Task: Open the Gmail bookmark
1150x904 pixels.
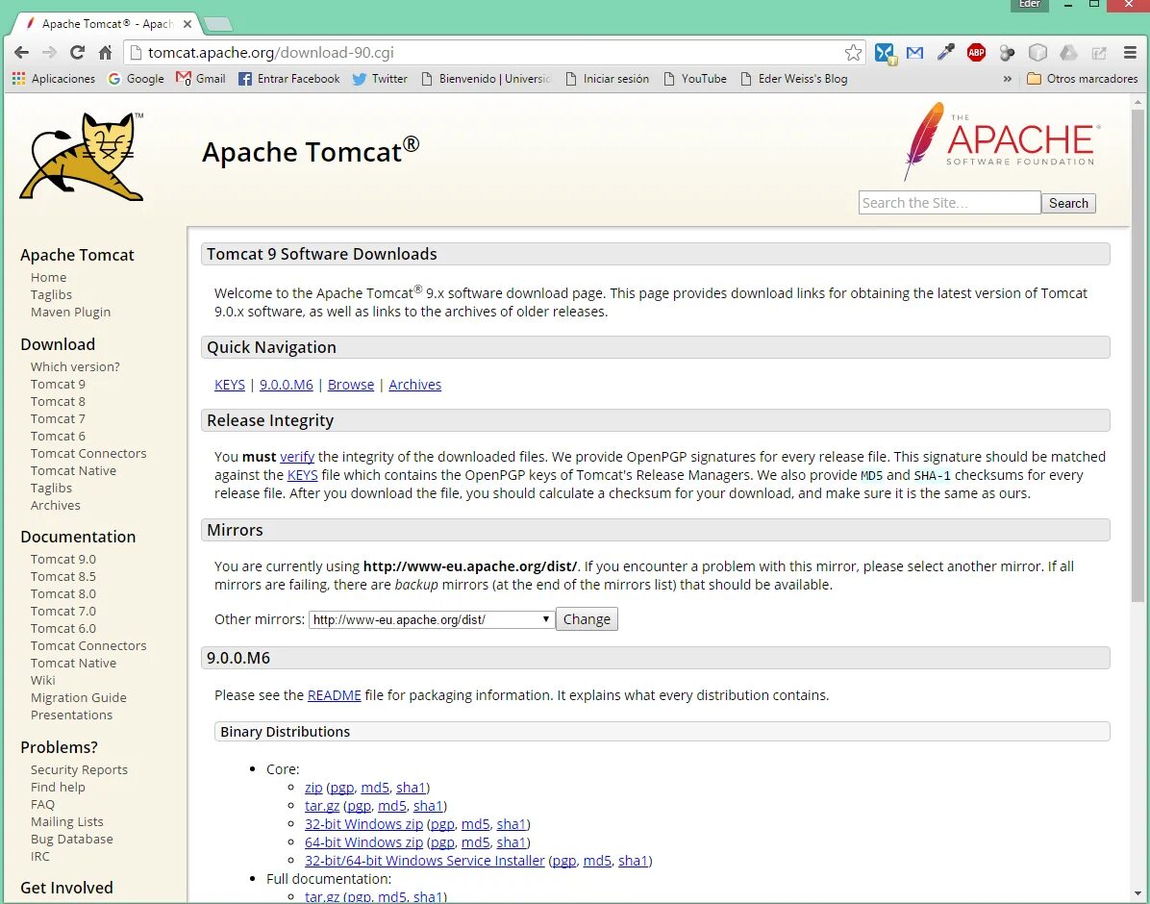Action: point(200,79)
